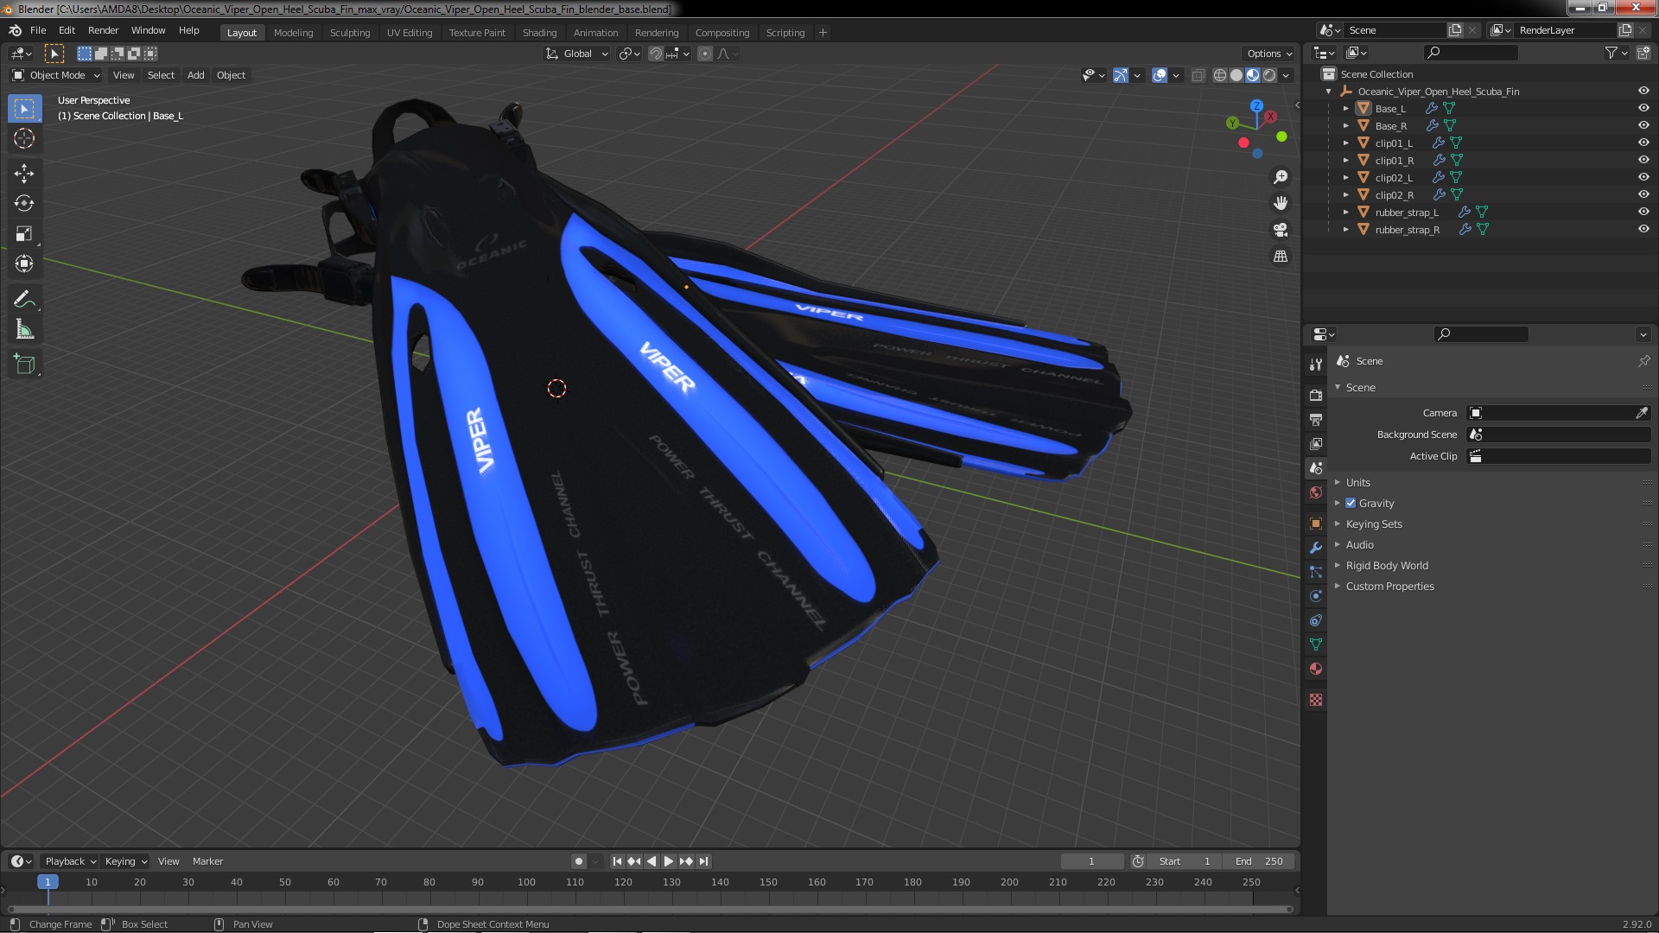Open the Output properties tab
Viewport: 1659px width, 933px height.
(x=1316, y=419)
